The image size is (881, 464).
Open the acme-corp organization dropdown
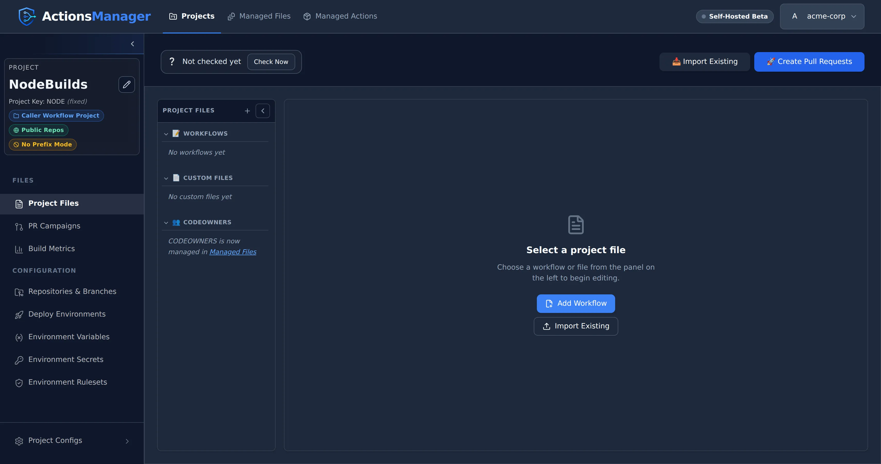coord(822,16)
